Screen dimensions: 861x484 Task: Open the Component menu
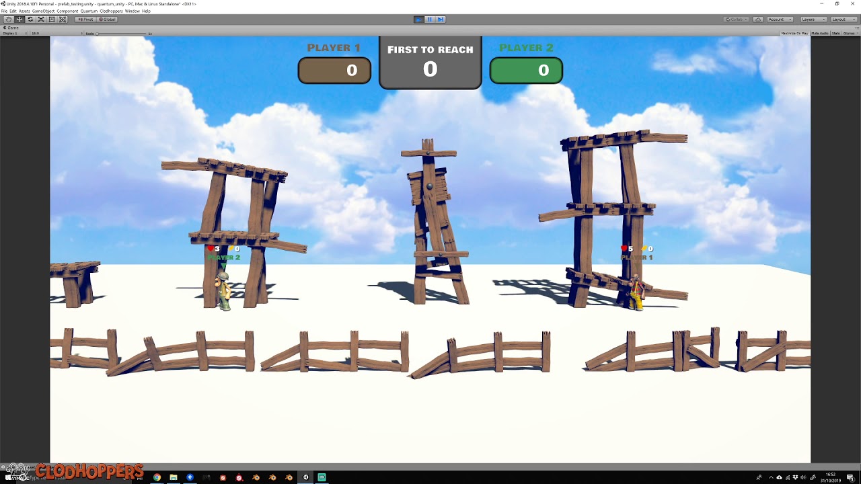[67, 11]
